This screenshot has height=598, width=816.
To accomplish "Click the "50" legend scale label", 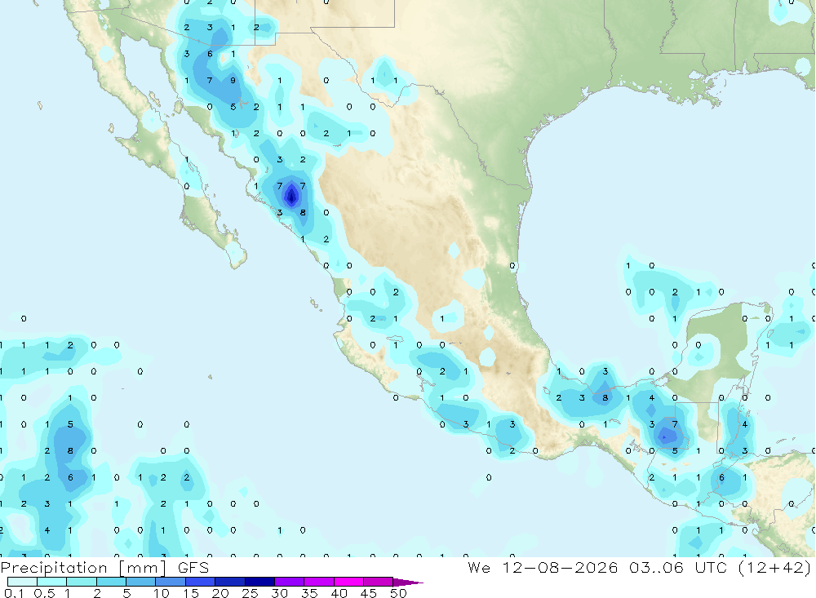I will pos(398,593).
